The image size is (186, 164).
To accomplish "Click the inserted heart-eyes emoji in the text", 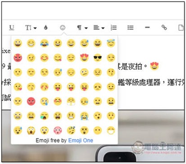I will coord(154,66).
